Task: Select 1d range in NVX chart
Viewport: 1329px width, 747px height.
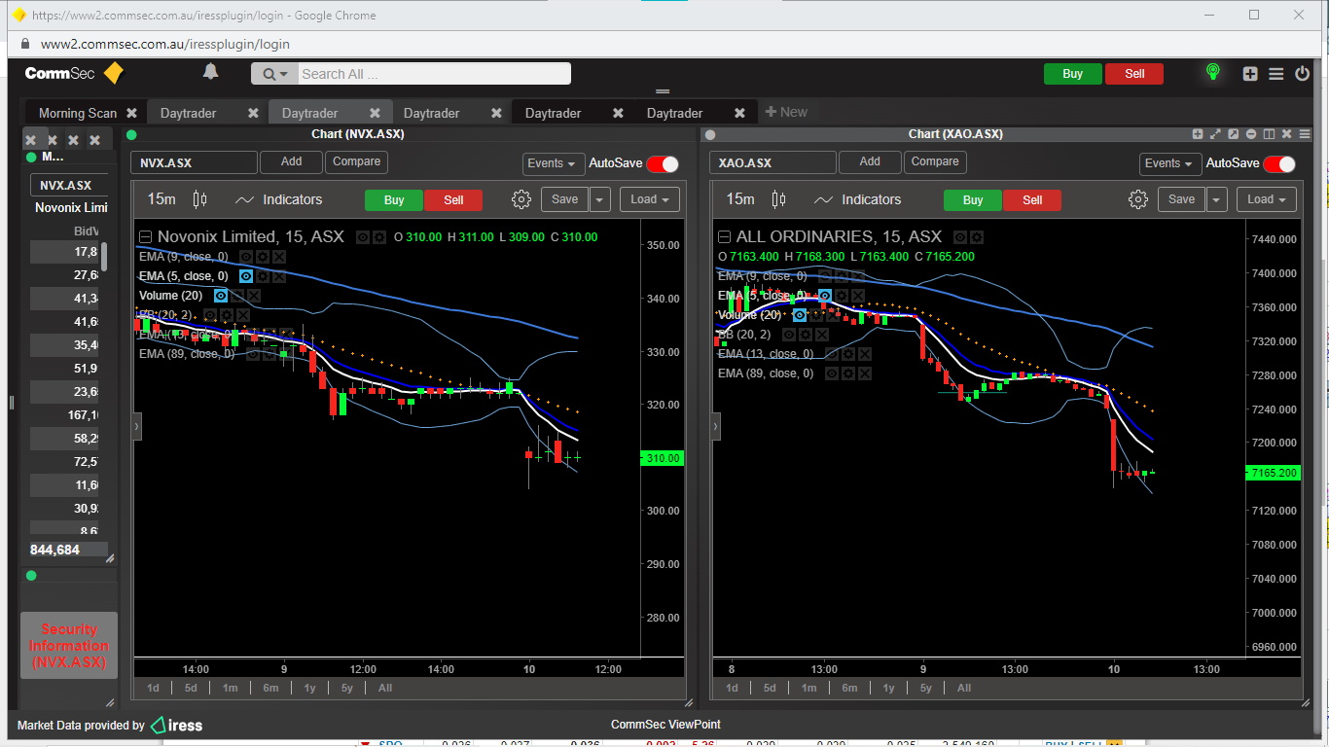Action: [x=154, y=688]
